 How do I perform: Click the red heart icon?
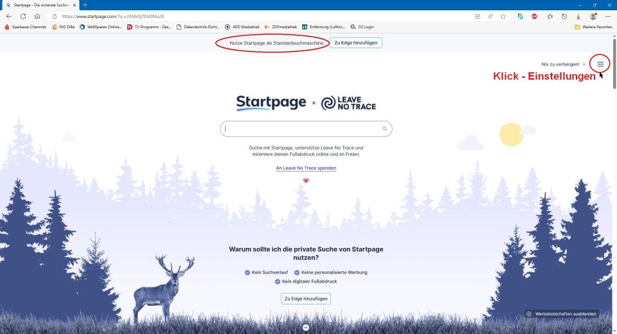(x=306, y=180)
